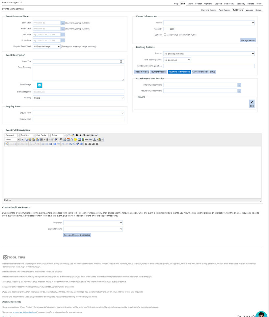This screenshot has height=317, width=269.
Task: Open the Start Date calendar picker button
Action: pos(63,23)
